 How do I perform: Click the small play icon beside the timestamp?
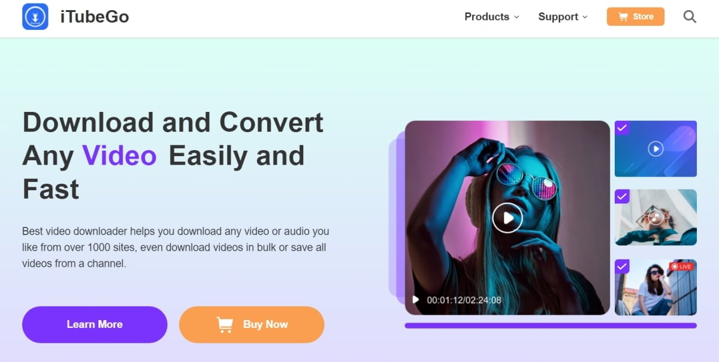coord(416,300)
